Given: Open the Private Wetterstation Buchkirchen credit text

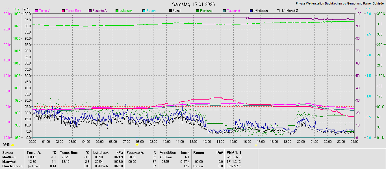Looking at the screenshot, I should (340, 4).
